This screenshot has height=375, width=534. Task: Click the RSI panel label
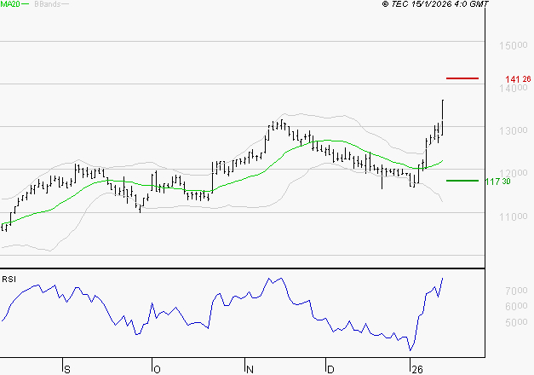coord(9,279)
